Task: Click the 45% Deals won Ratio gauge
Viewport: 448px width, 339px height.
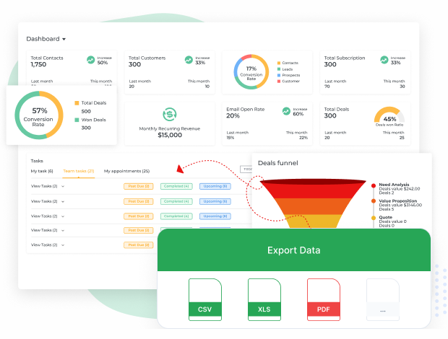Action: click(x=389, y=115)
